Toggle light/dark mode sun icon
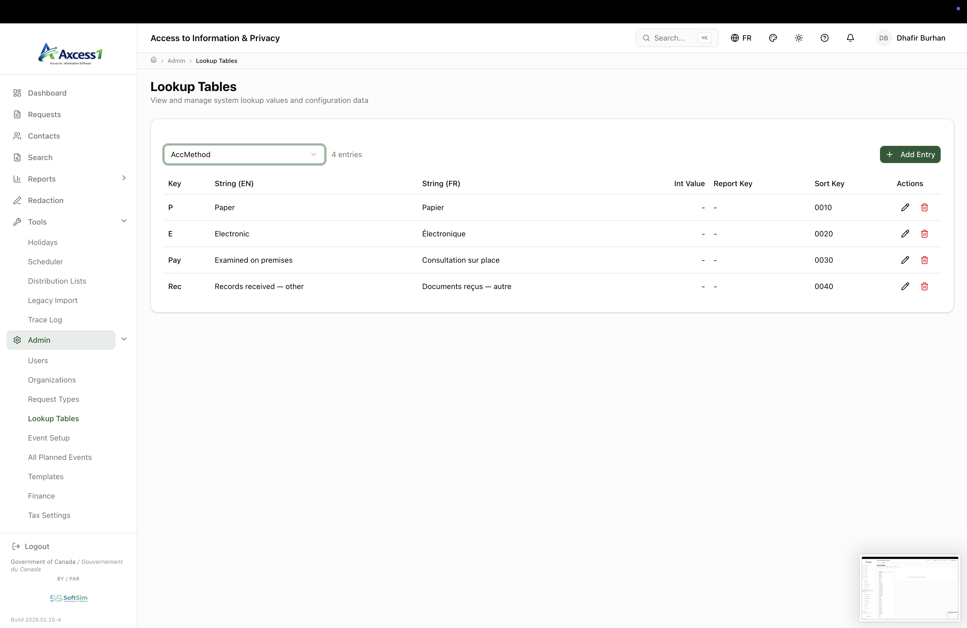The image size is (967, 628). click(798, 38)
